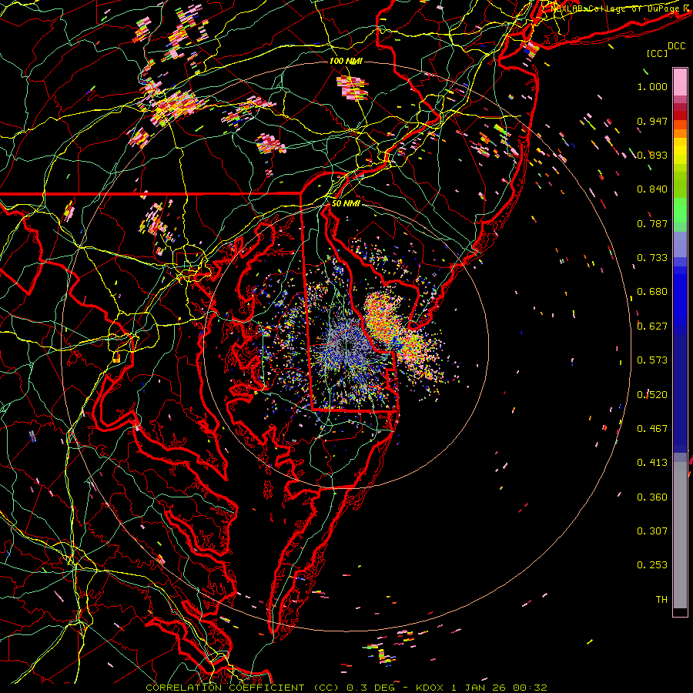The image size is (693, 693).
Task: Select the DCC legend heading
Action: point(677,45)
